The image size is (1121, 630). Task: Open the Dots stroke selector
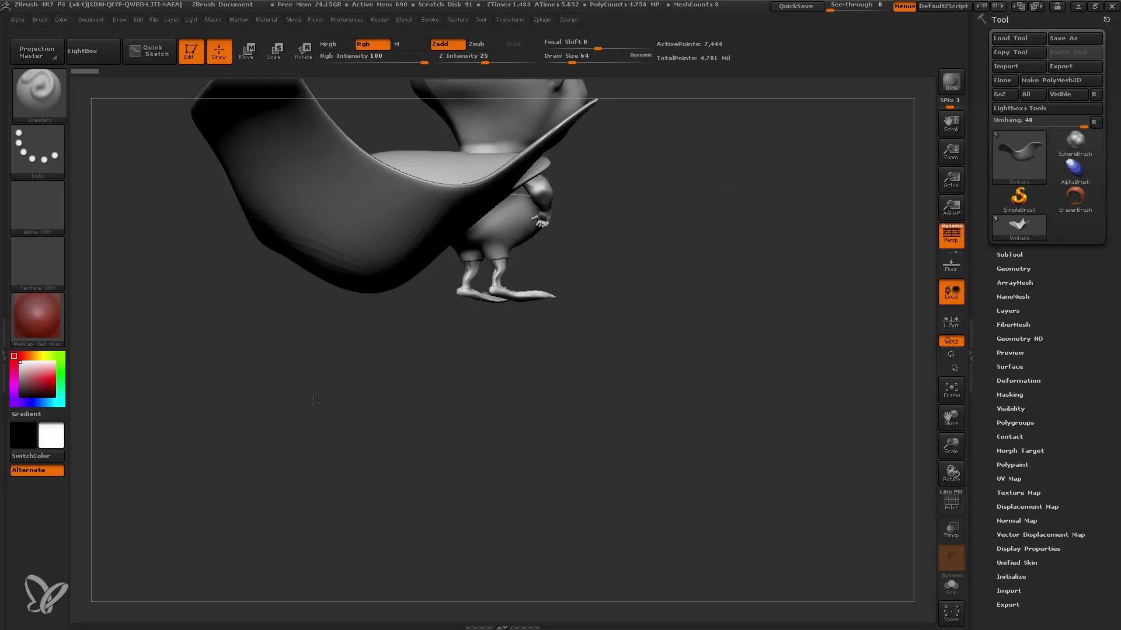tap(37, 152)
